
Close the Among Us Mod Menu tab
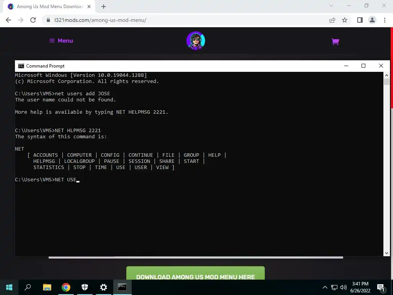[x=89, y=7]
